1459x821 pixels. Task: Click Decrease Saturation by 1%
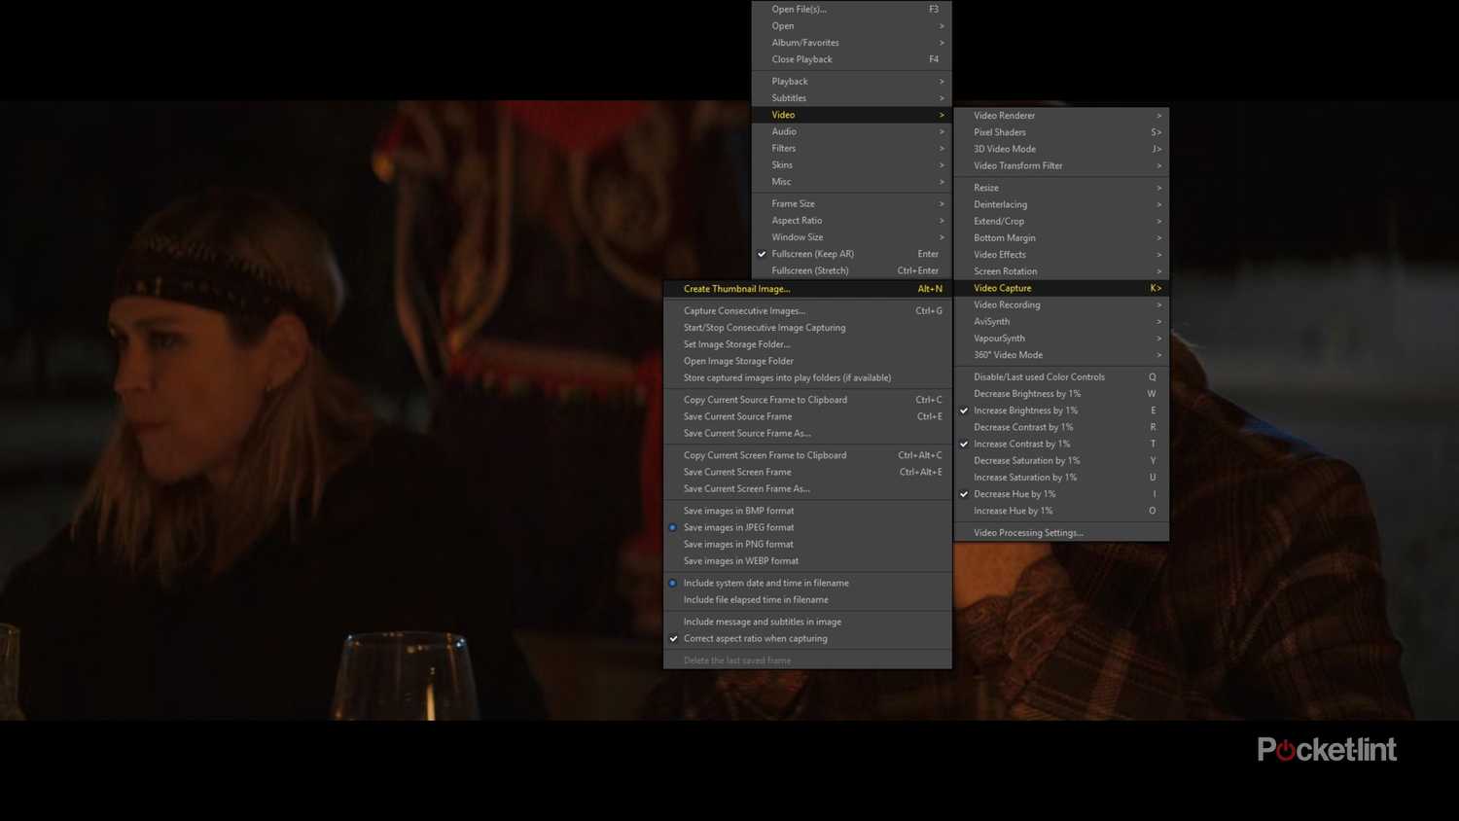(1026, 461)
